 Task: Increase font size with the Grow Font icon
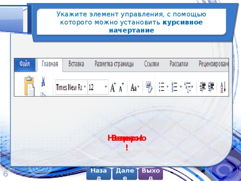tap(113, 87)
